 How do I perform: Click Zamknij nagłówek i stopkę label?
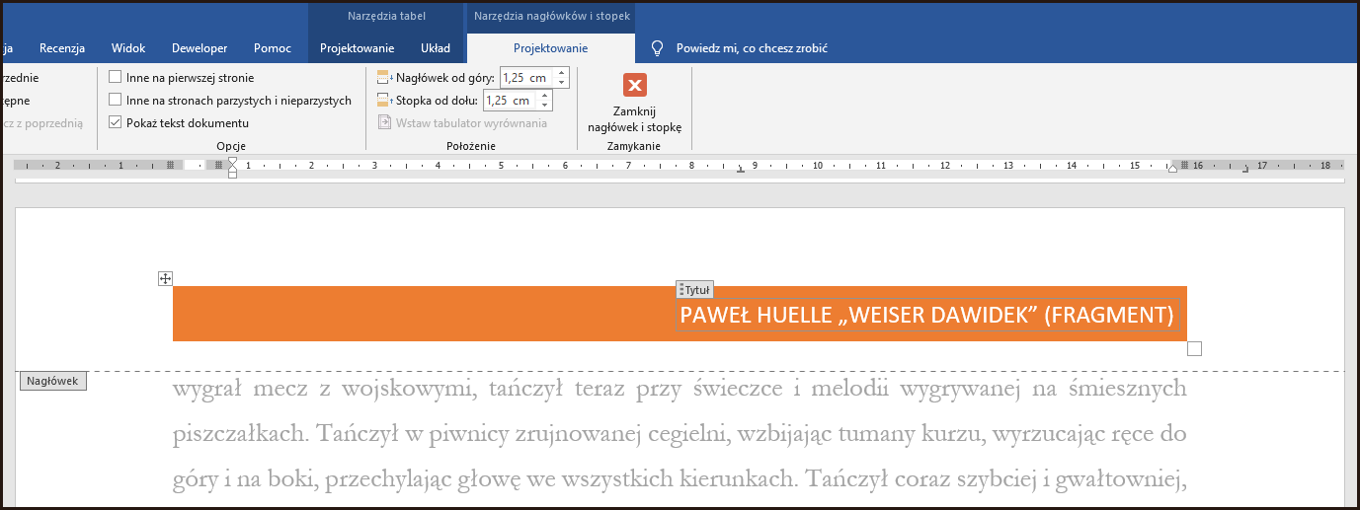point(635,119)
